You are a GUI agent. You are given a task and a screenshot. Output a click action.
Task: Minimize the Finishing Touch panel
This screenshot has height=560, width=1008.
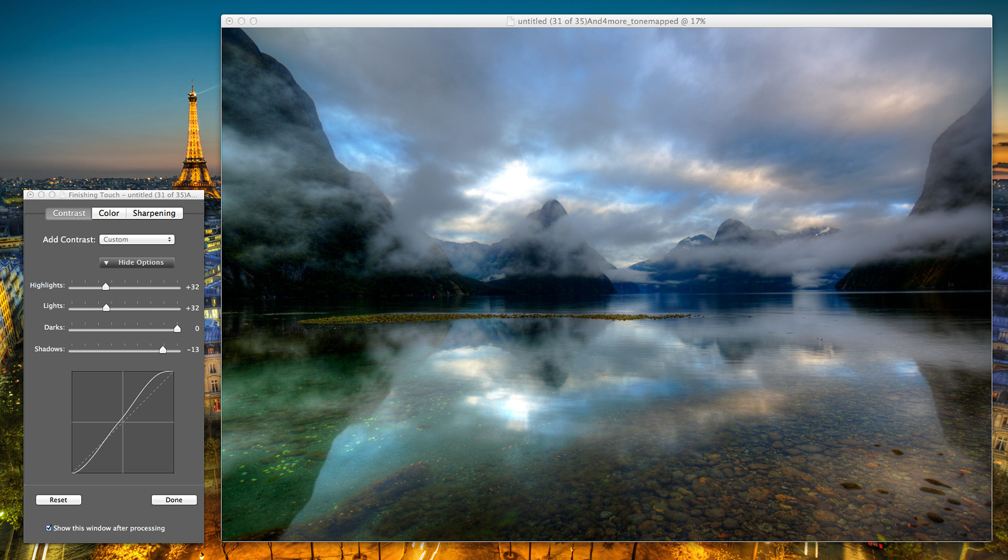pos(41,195)
